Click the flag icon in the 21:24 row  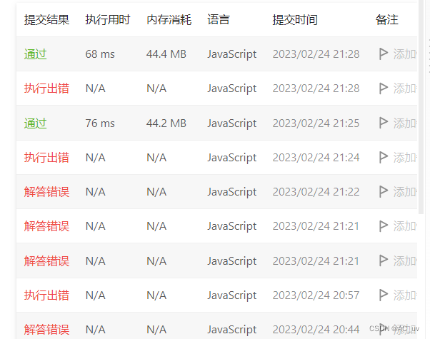383,157
